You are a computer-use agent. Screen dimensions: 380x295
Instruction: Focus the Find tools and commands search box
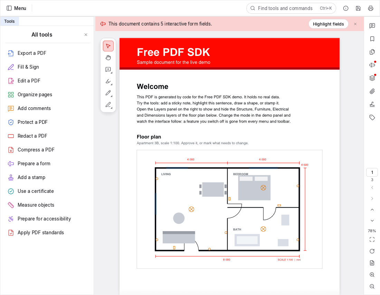291,8
